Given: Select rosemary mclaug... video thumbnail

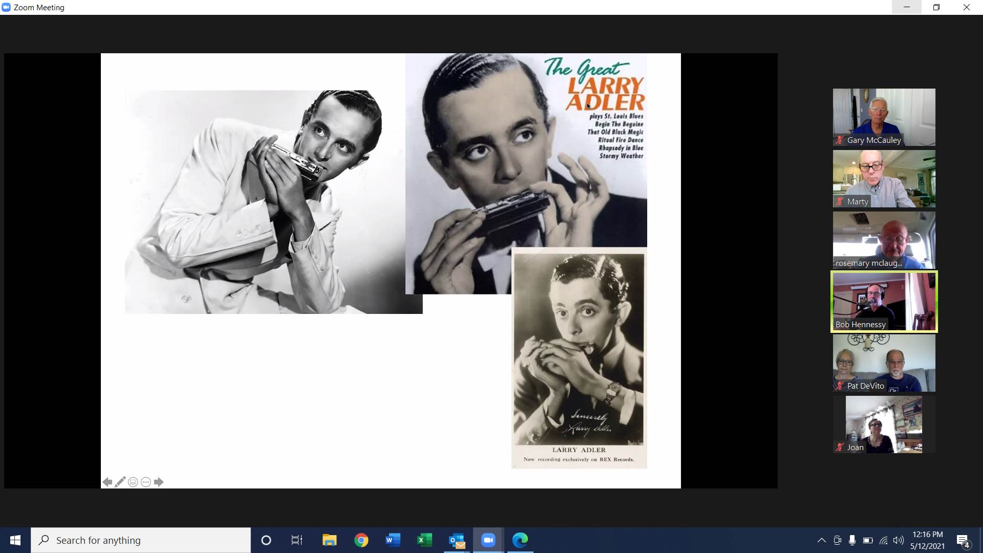Looking at the screenshot, I should tap(884, 240).
